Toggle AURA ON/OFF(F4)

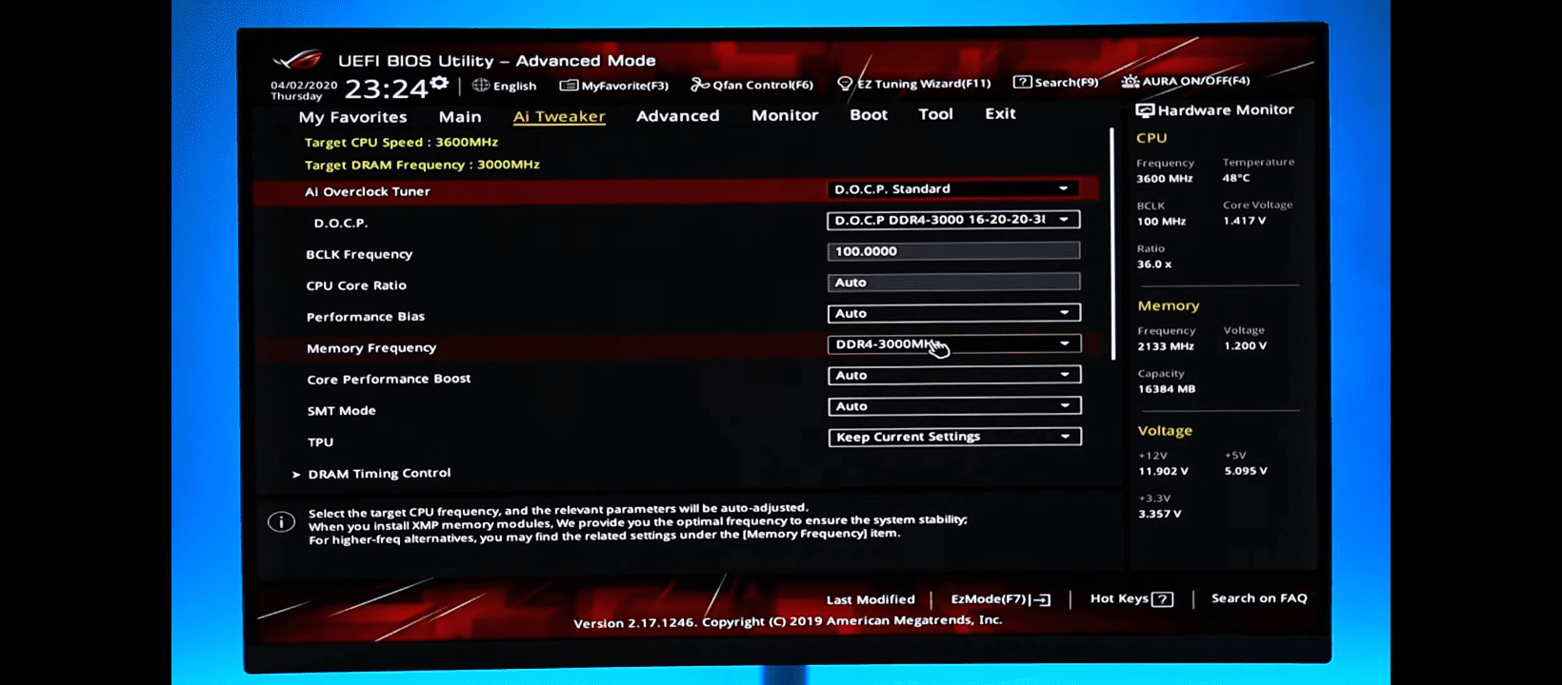[x=1186, y=81]
